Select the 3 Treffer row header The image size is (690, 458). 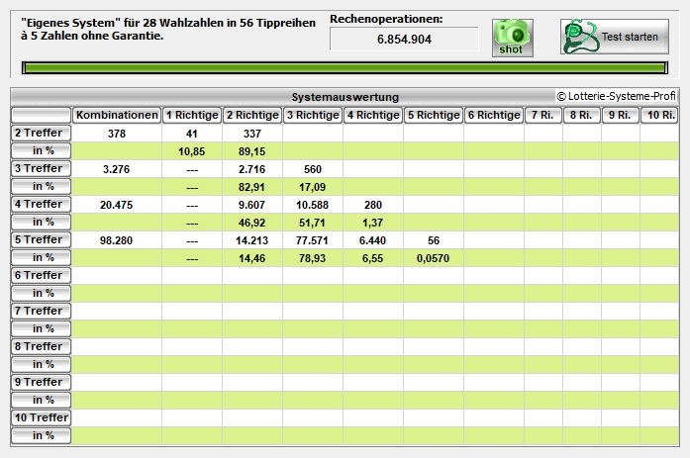tap(41, 169)
